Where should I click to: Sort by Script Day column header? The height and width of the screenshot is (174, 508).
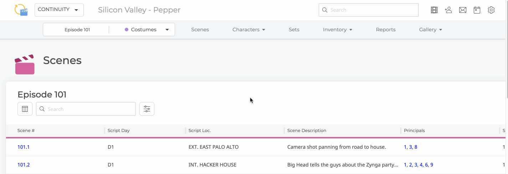[119, 131]
